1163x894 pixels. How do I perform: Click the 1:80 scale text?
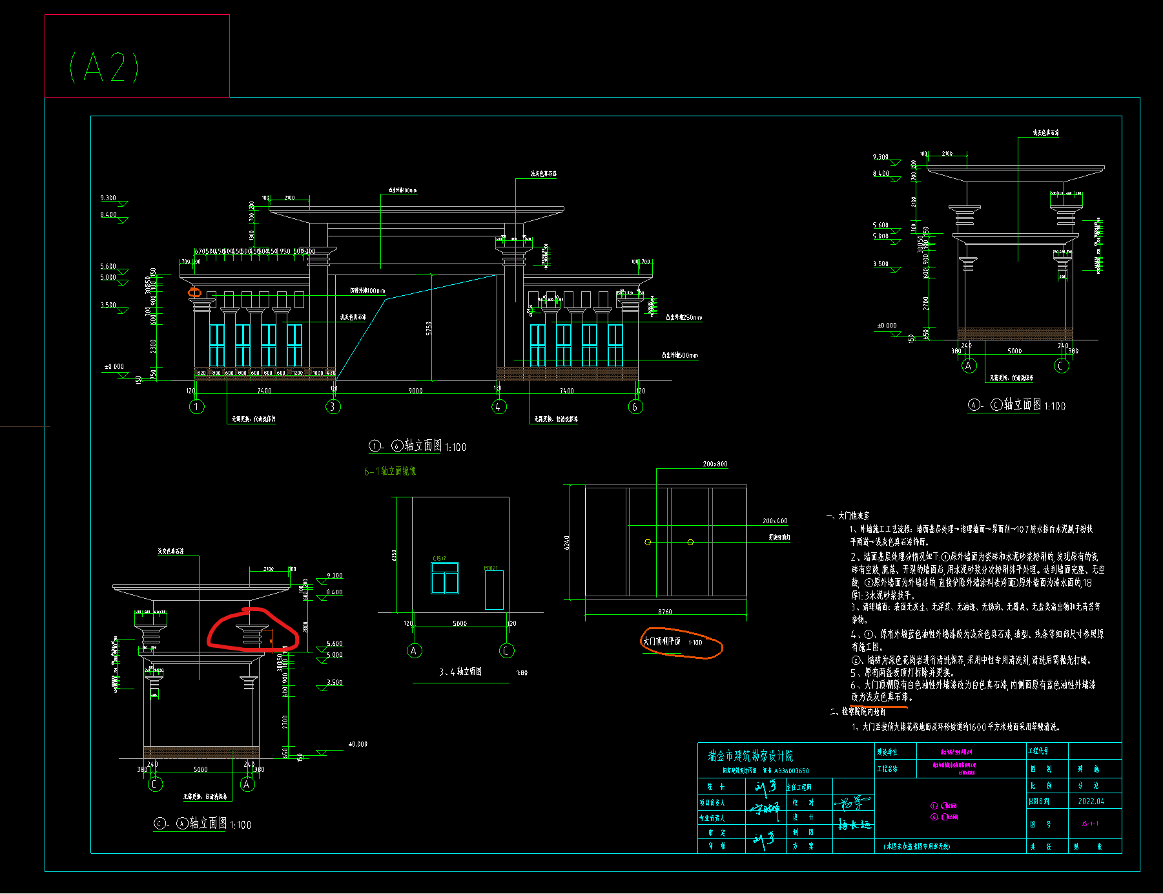pyautogui.click(x=522, y=672)
